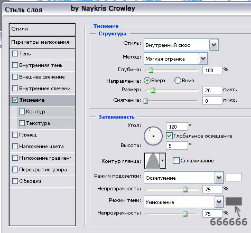
Task: Tick the Глянец checkbox
Action: pyautogui.click(x=15, y=134)
